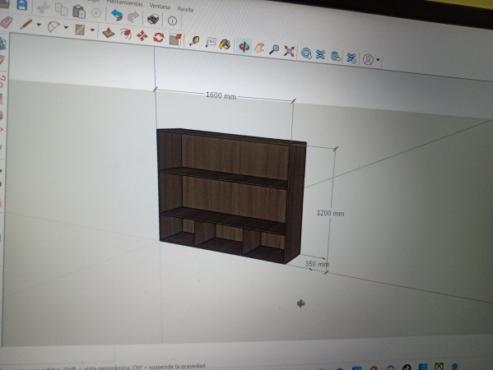Image resolution: width=493 pixels, height=370 pixels.
Task: Click the Send to LayOut icon
Action: (336, 57)
